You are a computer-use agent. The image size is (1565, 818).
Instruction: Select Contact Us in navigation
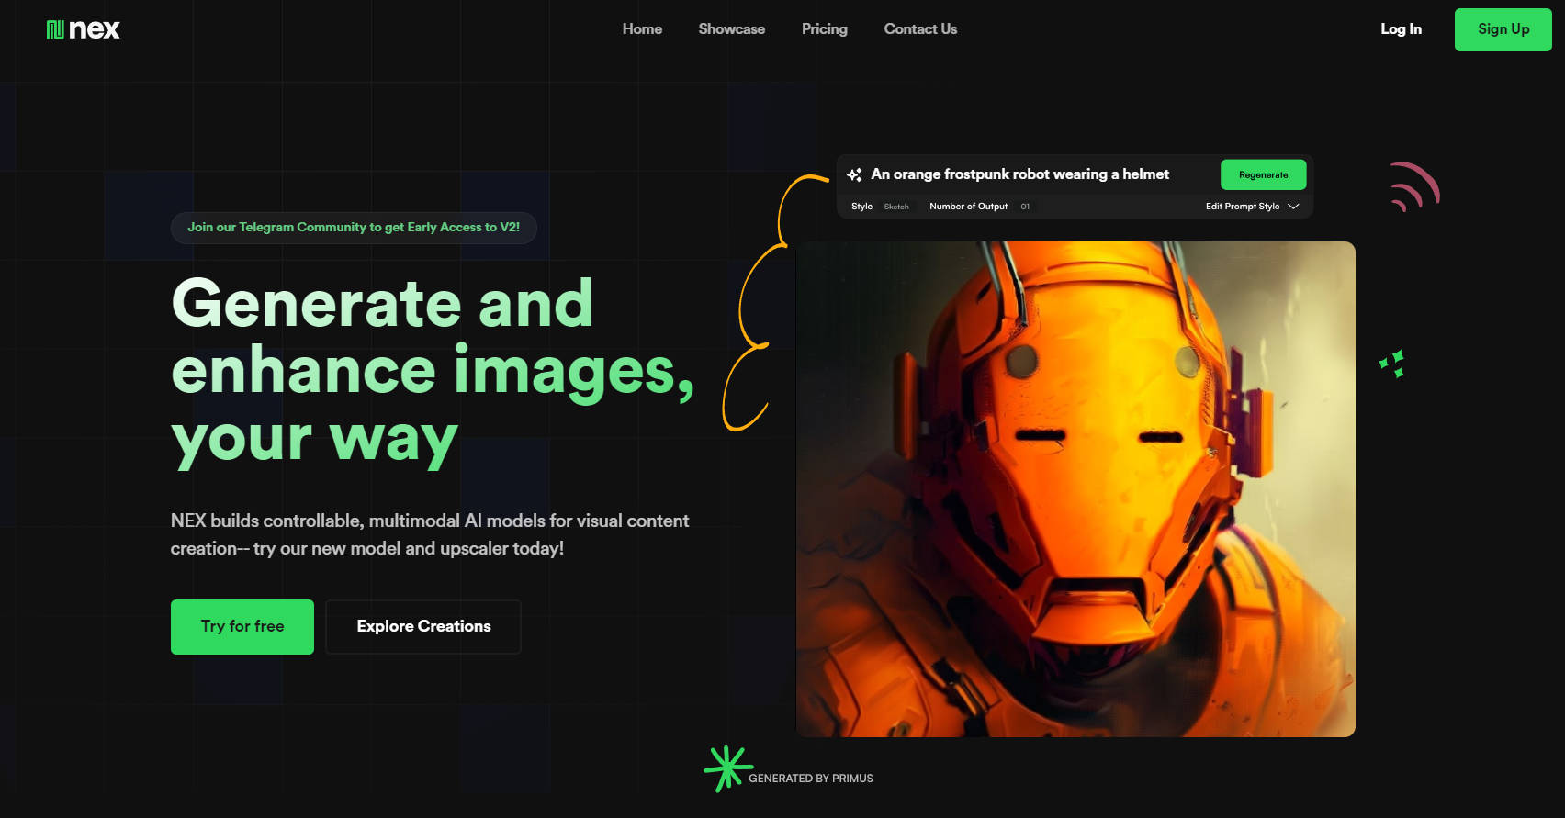coord(920,29)
